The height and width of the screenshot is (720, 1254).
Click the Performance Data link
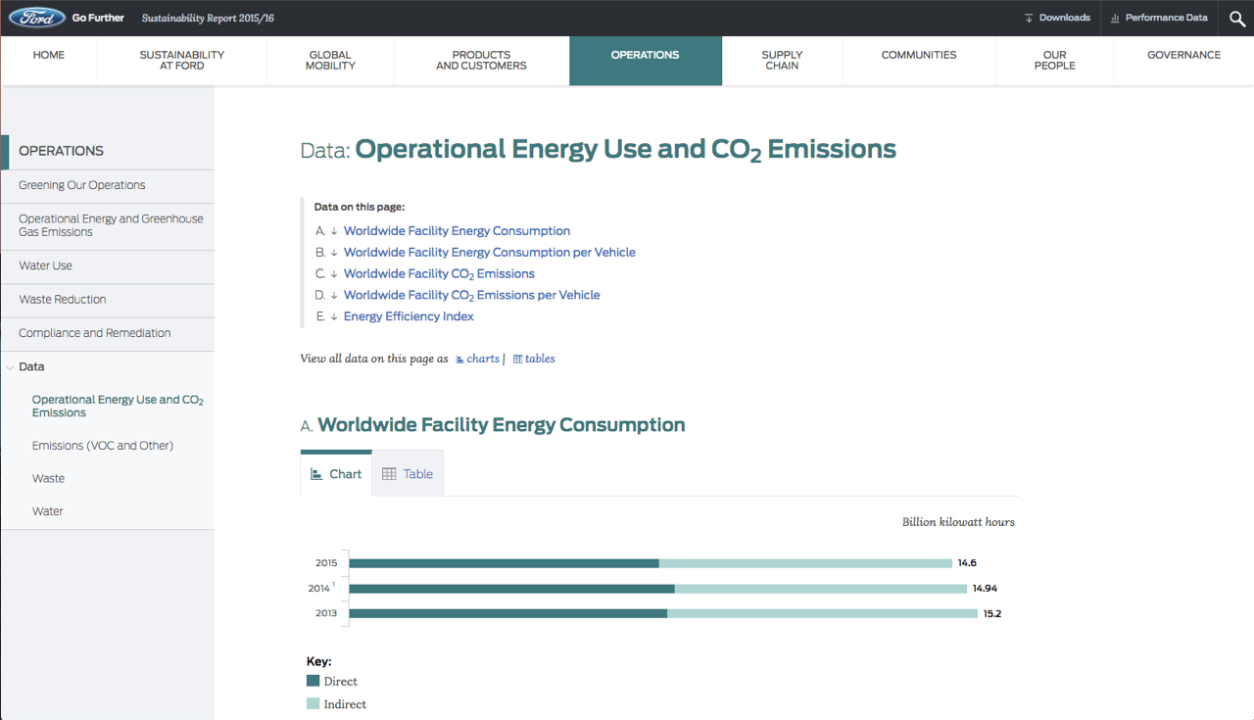pos(1167,18)
